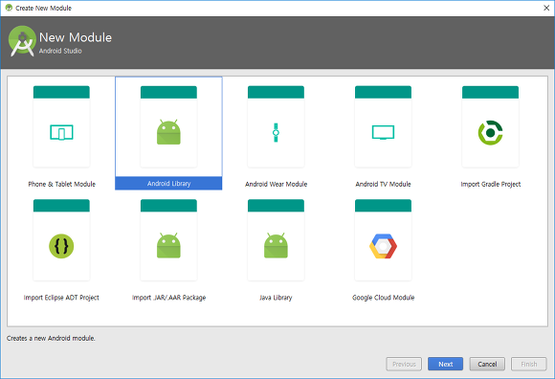Pick the Java Library robot icon
This screenshot has height=379, width=555.
(x=276, y=245)
